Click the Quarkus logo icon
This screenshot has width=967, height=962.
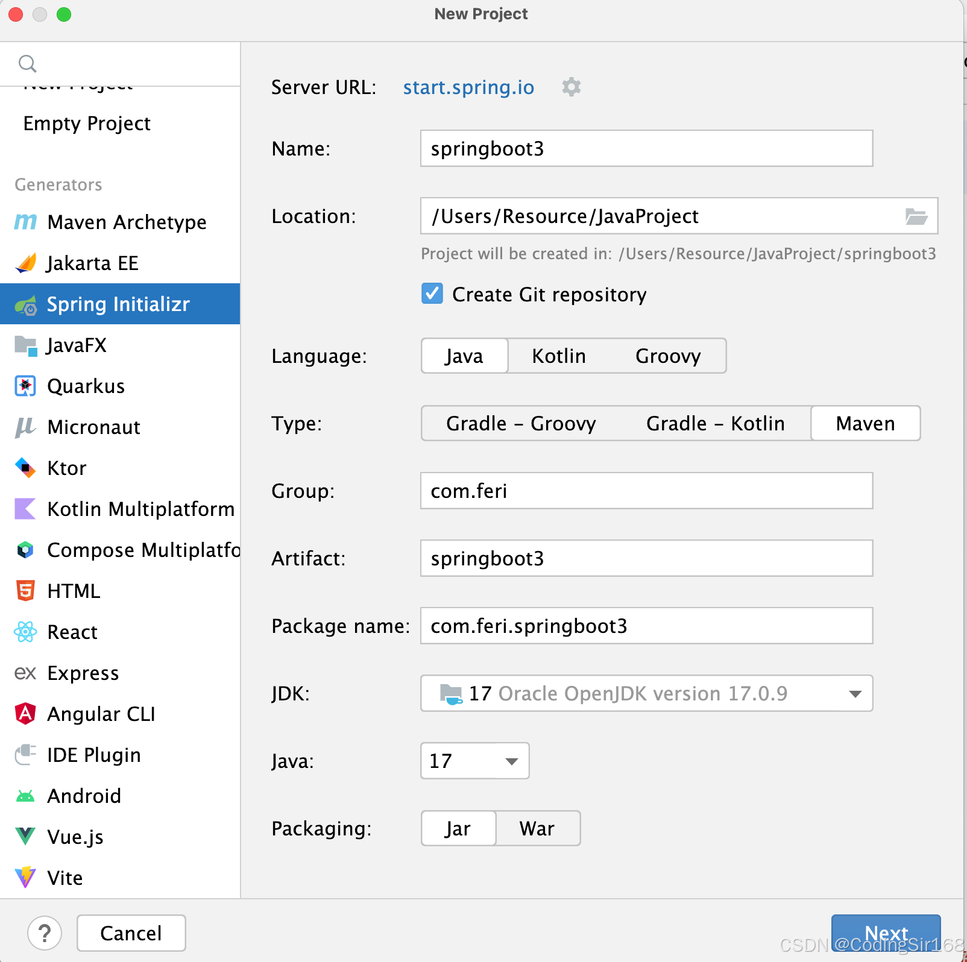click(25, 386)
